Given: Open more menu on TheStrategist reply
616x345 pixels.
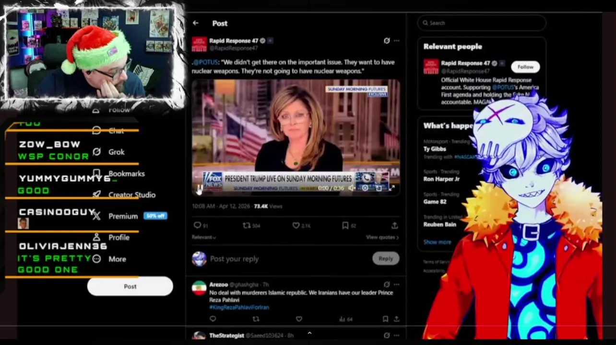Looking at the screenshot, I should (396, 335).
